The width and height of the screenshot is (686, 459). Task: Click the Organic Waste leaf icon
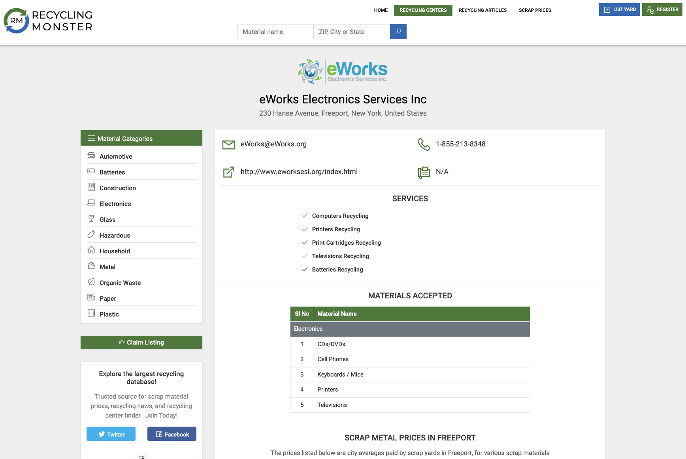point(91,282)
